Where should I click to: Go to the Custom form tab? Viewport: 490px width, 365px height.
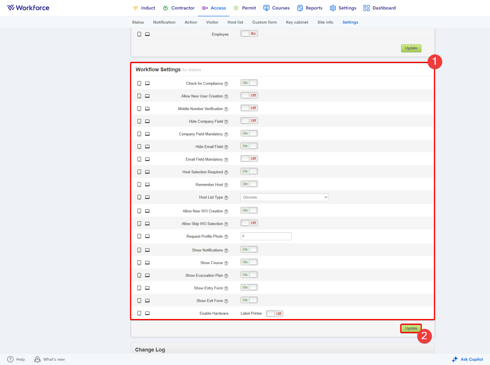coord(264,22)
